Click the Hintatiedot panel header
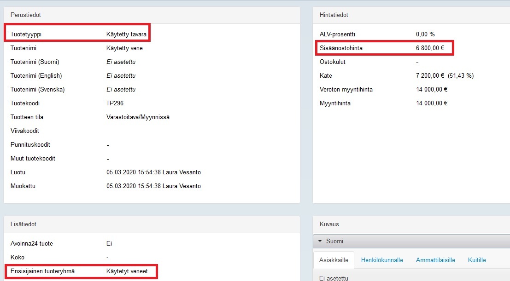 tap(334, 15)
